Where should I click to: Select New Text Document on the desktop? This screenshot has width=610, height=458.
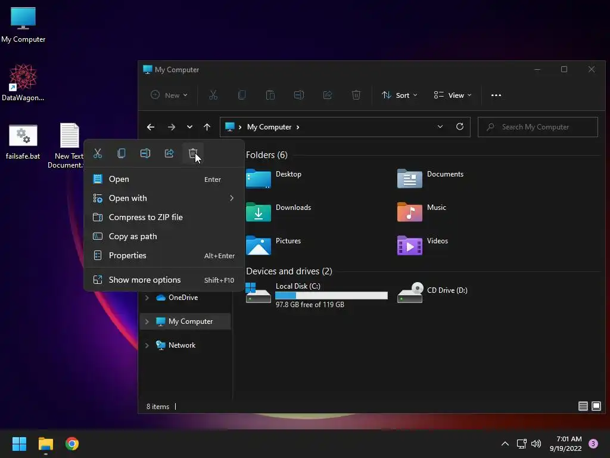tap(66, 146)
